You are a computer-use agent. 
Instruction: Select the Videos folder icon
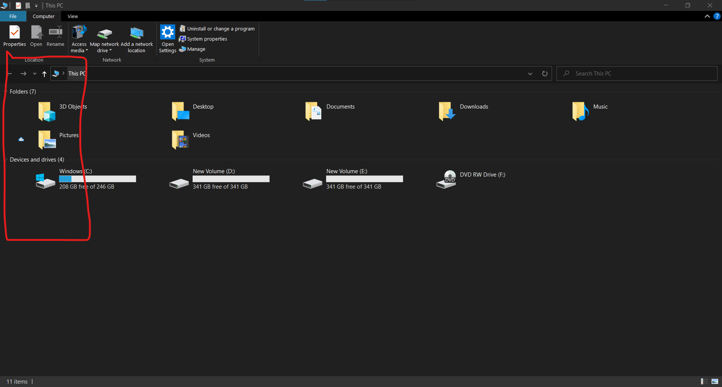180,140
